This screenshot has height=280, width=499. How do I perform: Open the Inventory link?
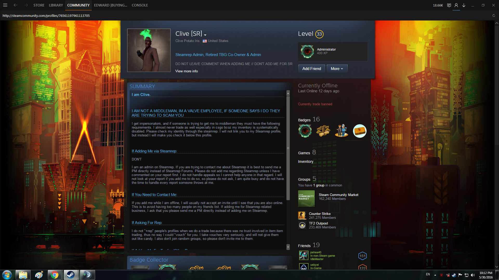pos(305,162)
